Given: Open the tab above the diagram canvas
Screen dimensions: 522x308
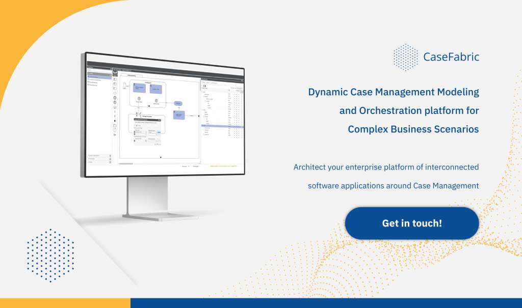Looking at the screenshot, I should click(132, 76).
